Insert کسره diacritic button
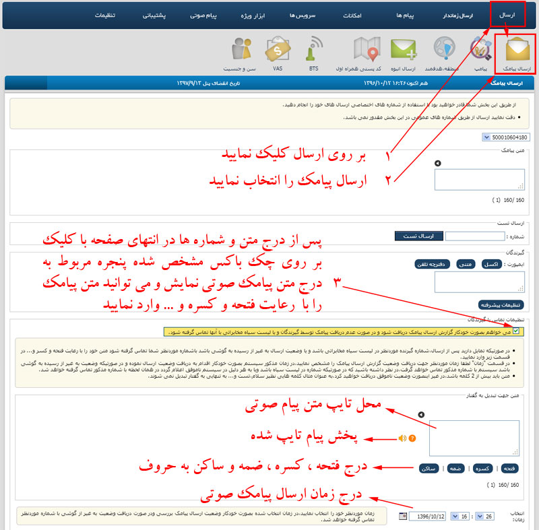 [482, 468]
